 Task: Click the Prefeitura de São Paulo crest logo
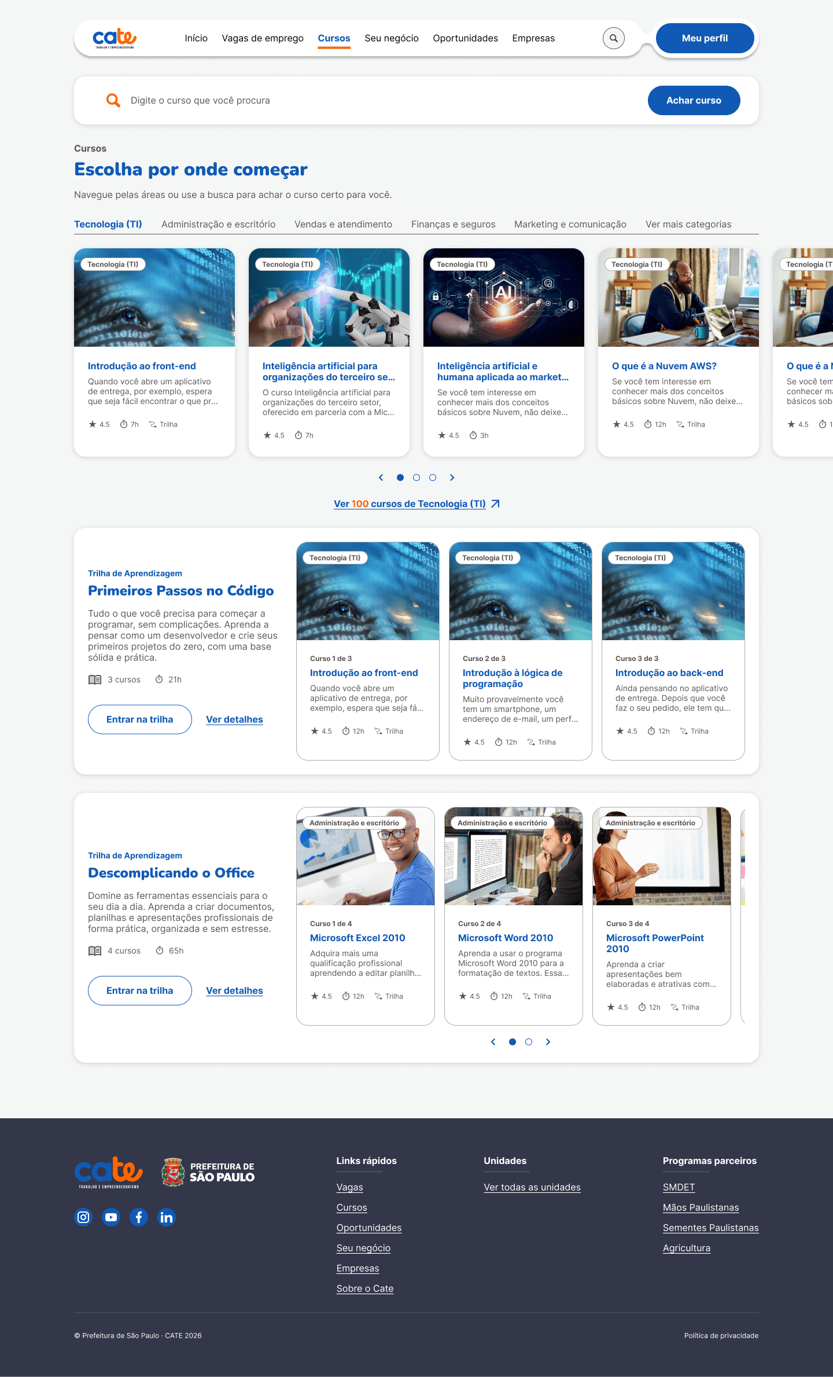[208, 1172]
